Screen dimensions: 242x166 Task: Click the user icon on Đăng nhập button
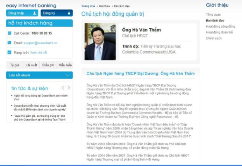pos(35,13)
